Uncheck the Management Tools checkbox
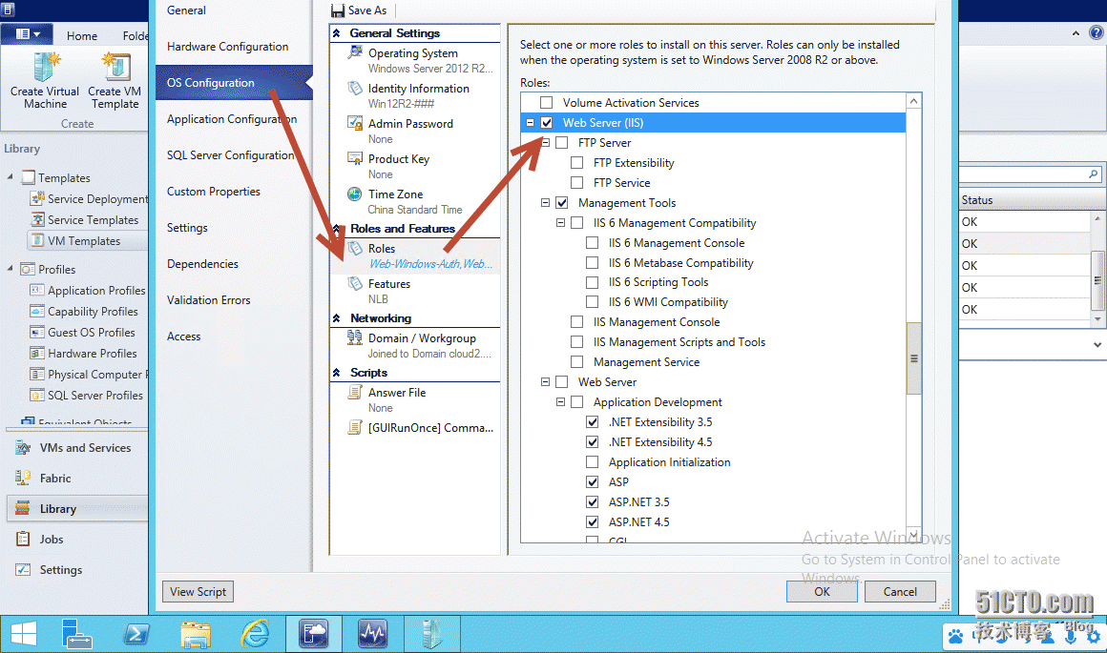This screenshot has height=653, width=1107. tap(562, 203)
